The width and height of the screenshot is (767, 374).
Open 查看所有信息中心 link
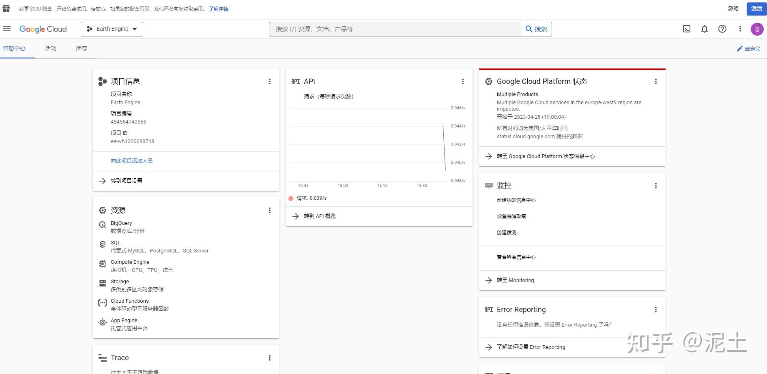[x=516, y=257]
